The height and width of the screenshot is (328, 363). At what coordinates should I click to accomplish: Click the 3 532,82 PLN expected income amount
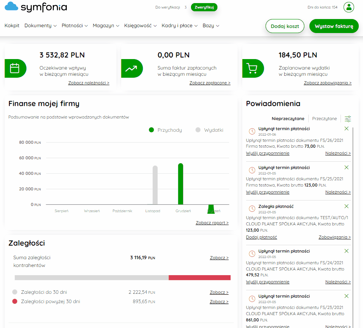(62, 55)
